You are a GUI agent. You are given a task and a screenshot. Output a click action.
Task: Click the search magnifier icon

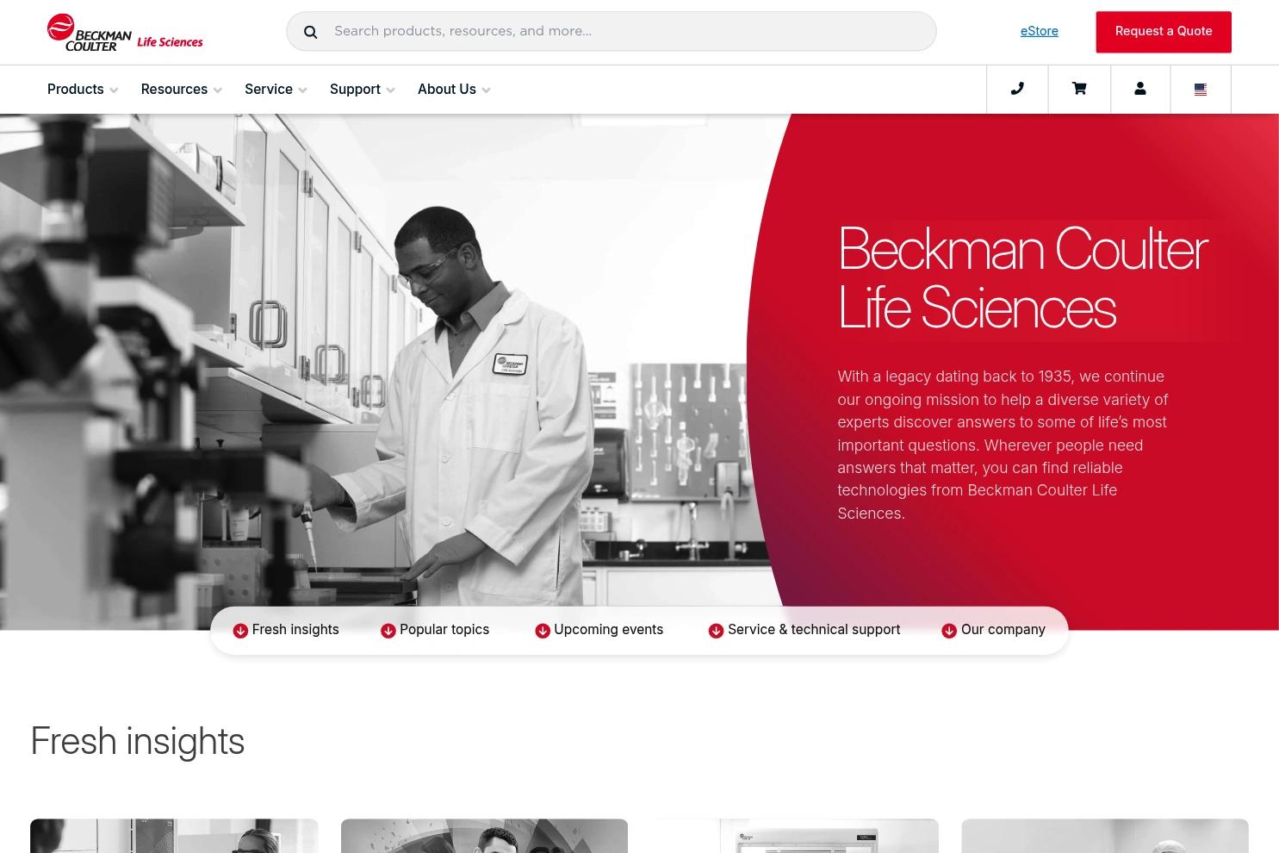(x=311, y=32)
